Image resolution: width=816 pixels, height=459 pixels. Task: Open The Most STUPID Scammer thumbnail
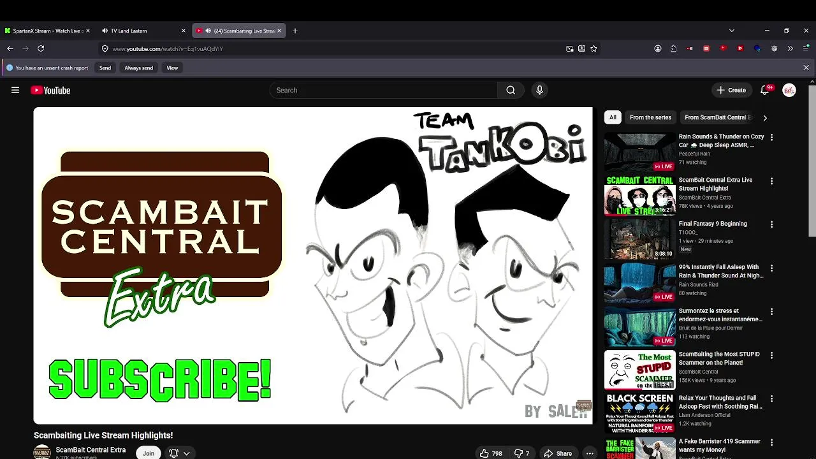[639, 370]
